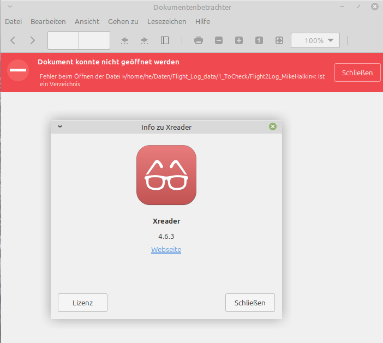Open the Bearbeiten menu
383x343 pixels.
(48, 22)
